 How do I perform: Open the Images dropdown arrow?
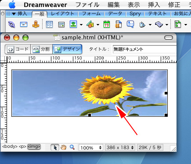(x=81, y=24)
